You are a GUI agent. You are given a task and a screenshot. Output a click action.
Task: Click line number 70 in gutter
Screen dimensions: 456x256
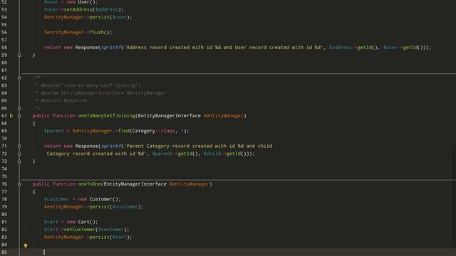point(4,139)
